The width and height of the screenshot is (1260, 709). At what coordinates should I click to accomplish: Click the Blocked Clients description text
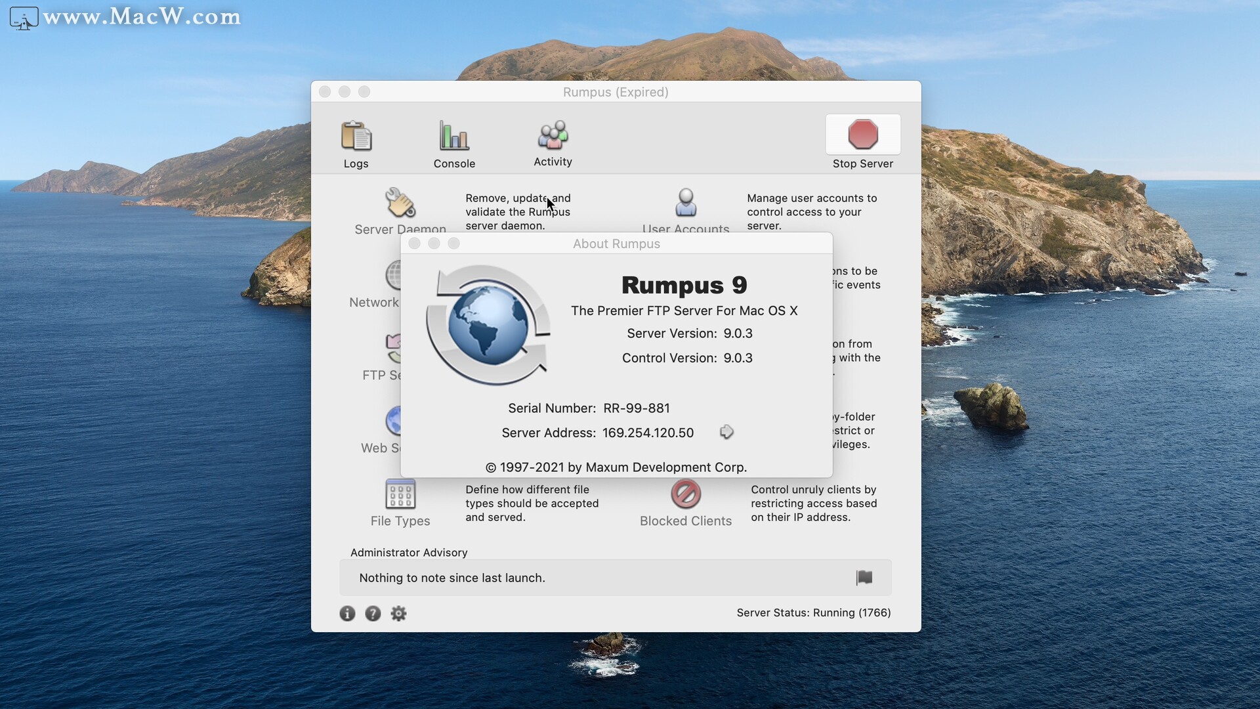point(814,503)
